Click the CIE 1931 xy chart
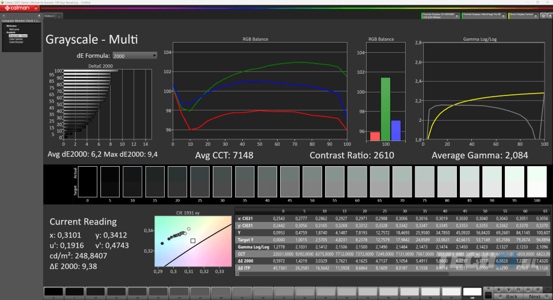Screen dimensions: 553x300 click(193, 241)
